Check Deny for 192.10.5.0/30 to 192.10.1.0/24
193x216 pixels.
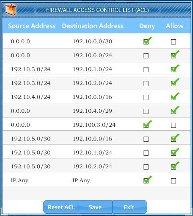click(146, 153)
